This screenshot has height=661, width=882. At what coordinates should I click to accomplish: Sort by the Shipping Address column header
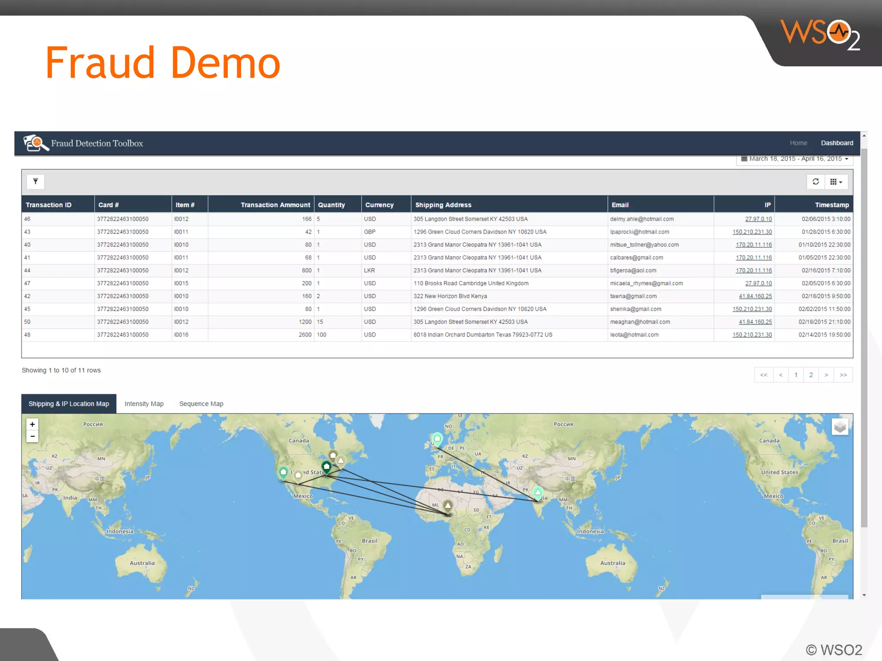tap(509, 205)
